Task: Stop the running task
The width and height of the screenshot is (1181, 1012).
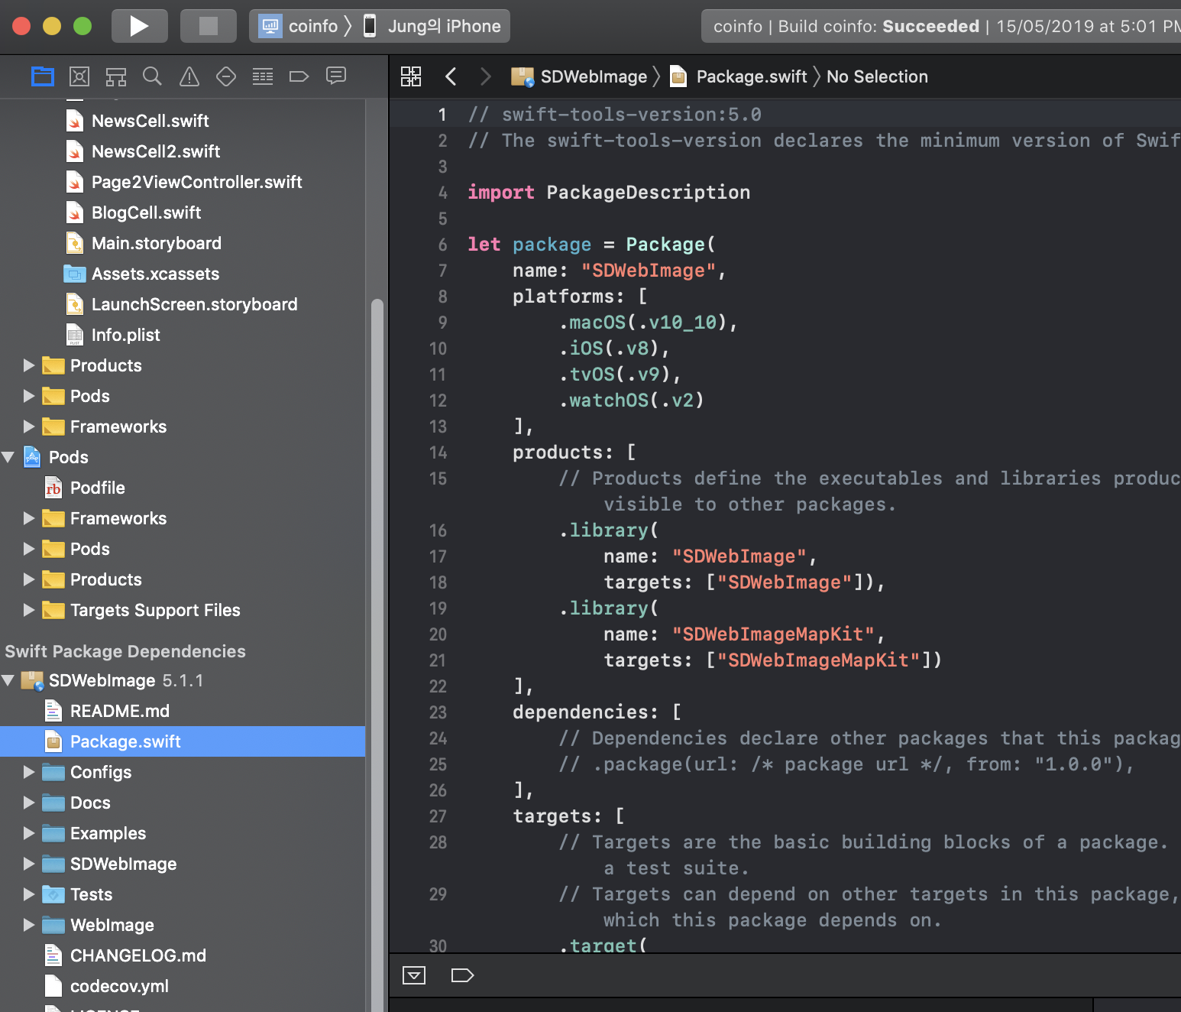Action: point(208,26)
